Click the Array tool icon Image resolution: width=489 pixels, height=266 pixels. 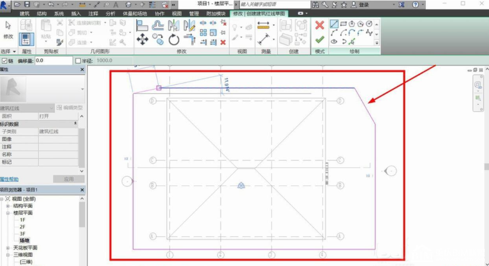coord(203,32)
